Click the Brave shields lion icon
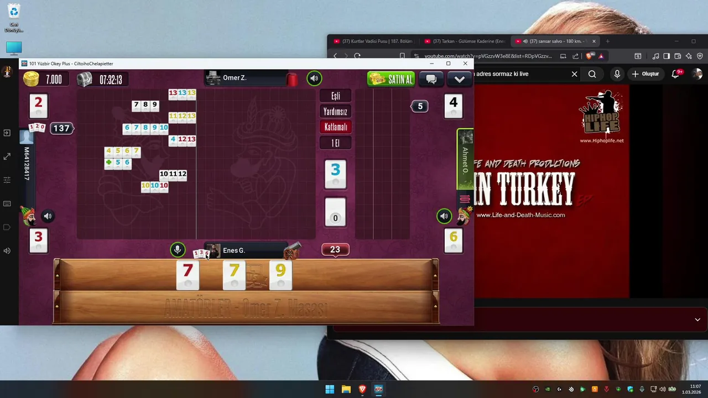The width and height of the screenshot is (708, 398). [590, 56]
